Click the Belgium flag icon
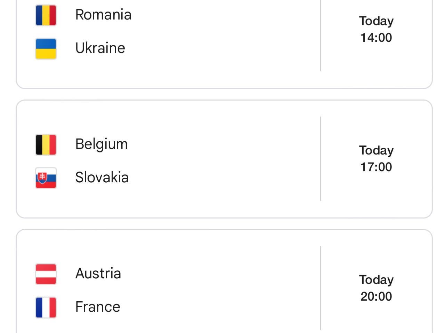 [46, 144]
